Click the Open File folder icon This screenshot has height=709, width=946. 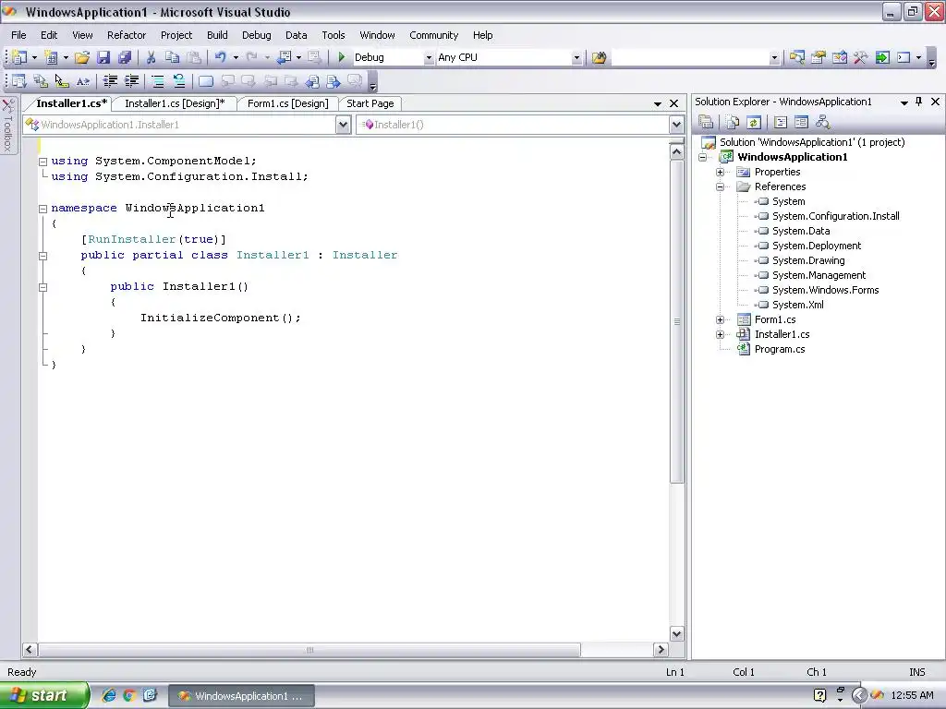82,57
